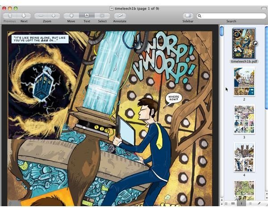Image resolution: width=268 pixels, height=208 pixels.
Task: Toggle the Sidebar button
Action: tap(188, 16)
